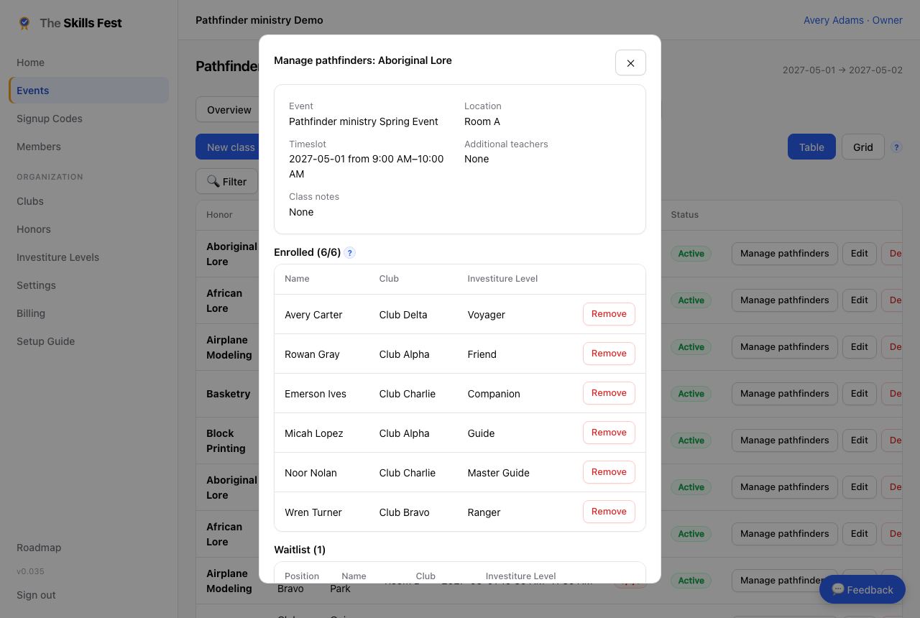
Task: Remove Micah Lopez from enrollment
Action: tap(609, 433)
